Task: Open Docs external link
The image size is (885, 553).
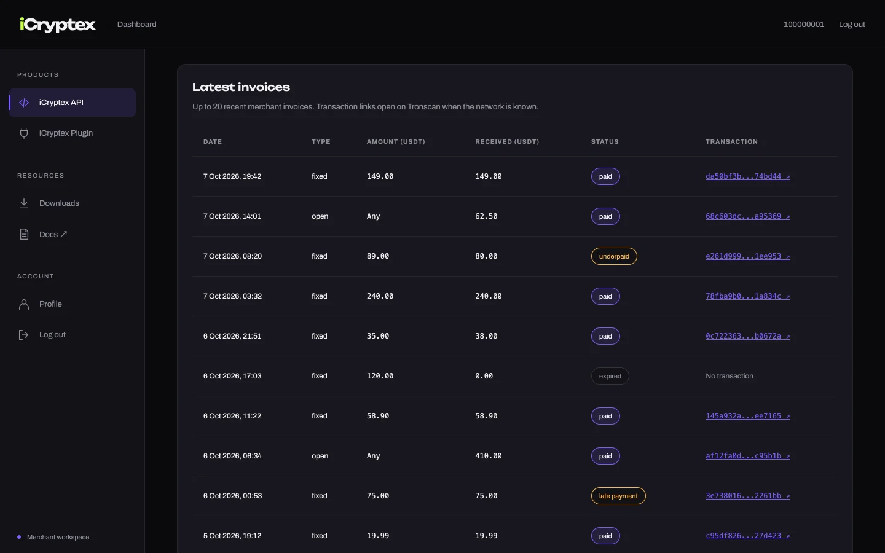Action: pos(73,234)
